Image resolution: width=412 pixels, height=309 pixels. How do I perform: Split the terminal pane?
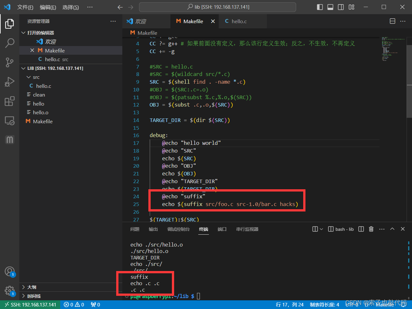(361, 229)
